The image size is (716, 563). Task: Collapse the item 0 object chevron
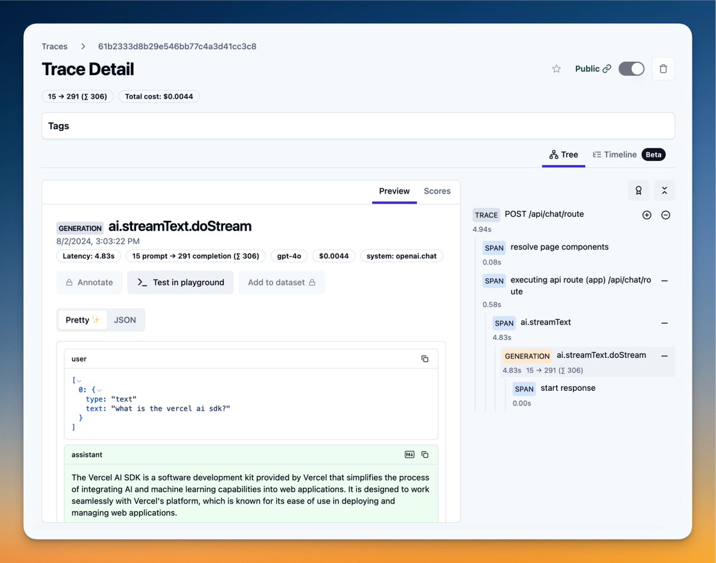coord(100,390)
